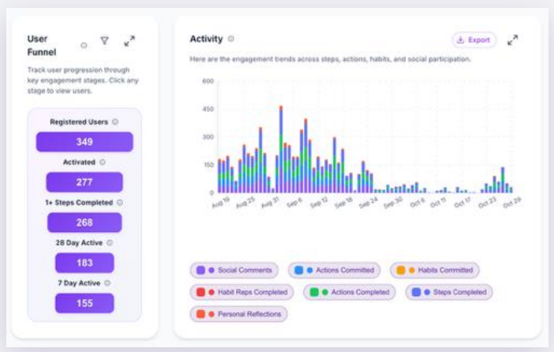The width and height of the screenshot is (554, 352).
Task: Open the User Funnel filter icon
Action: coord(105,41)
